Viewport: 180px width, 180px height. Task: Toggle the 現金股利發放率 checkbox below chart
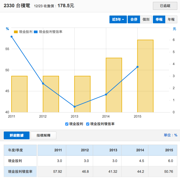[x=88, y=124]
